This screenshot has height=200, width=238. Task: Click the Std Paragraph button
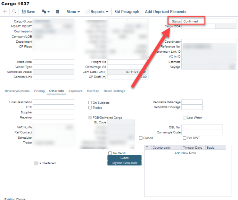click(127, 12)
